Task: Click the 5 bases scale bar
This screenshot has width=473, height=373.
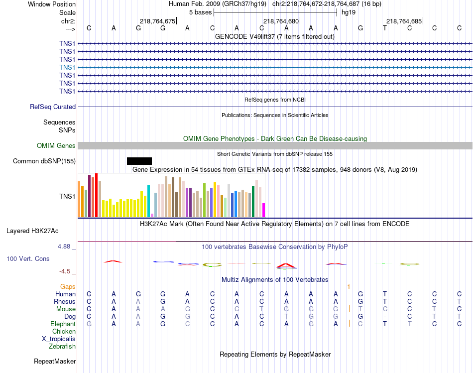Action: coord(275,12)
